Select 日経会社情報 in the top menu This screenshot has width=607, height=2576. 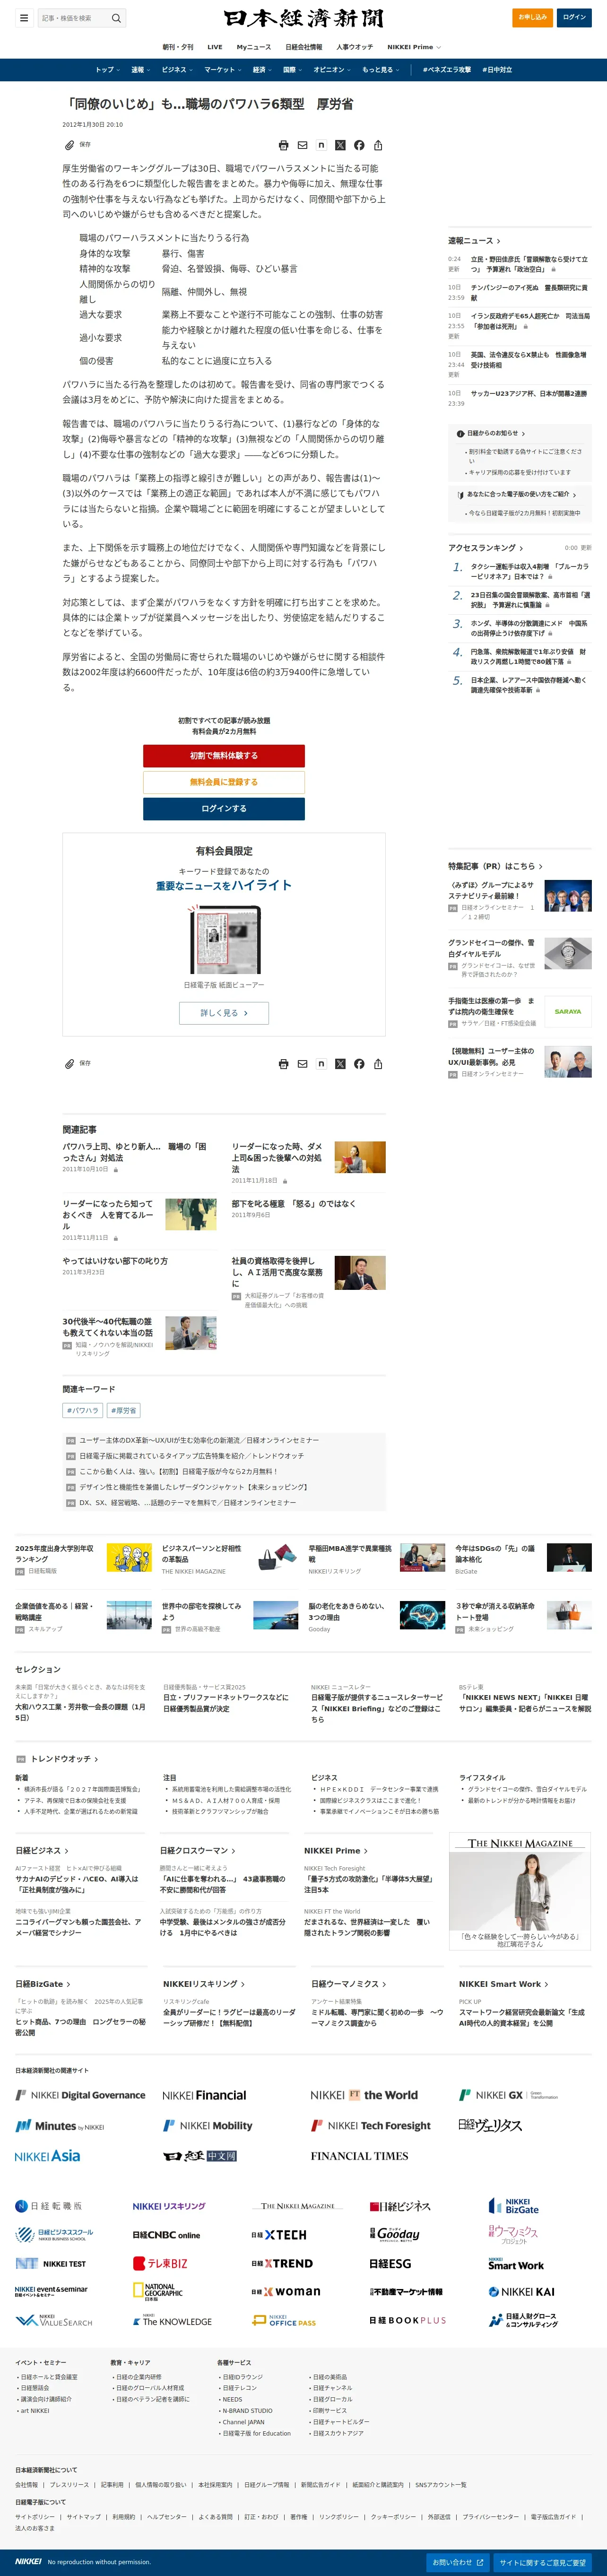304,47
